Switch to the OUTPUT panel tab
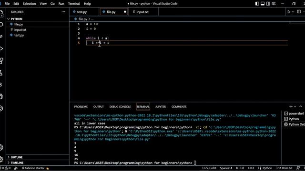This screenshot has width=305, height=171. click(x=99, y=106)
